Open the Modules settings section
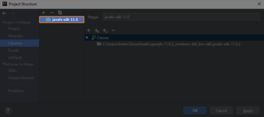The height and width of the screenshot is (117, 264). click(15, 36)
